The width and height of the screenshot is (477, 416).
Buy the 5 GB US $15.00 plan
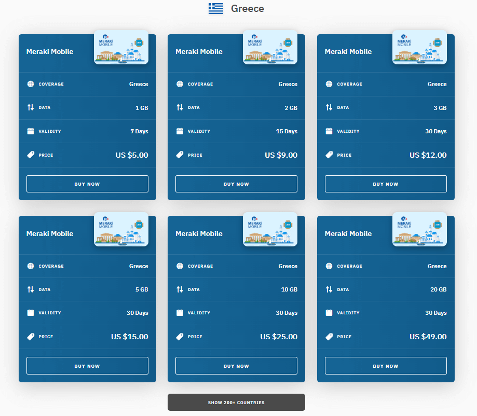tap(87, 366)
